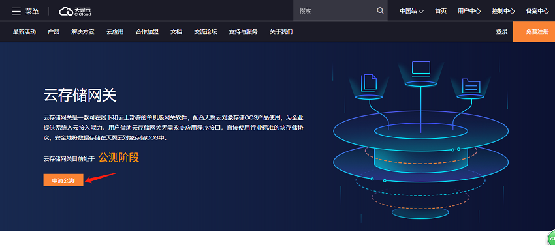Go to 首页 in the top bar
The image size is (555, 245).
441,11
